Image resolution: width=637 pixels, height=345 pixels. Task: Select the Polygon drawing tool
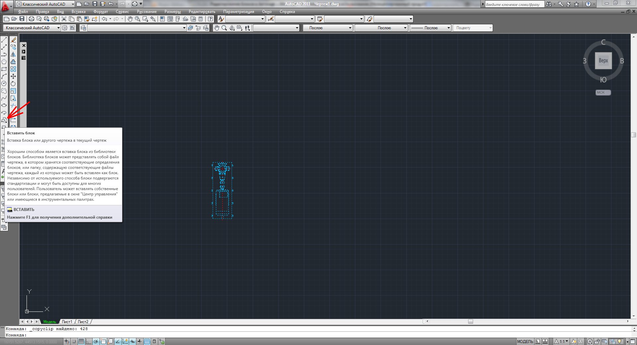click(x=4, y=62)
